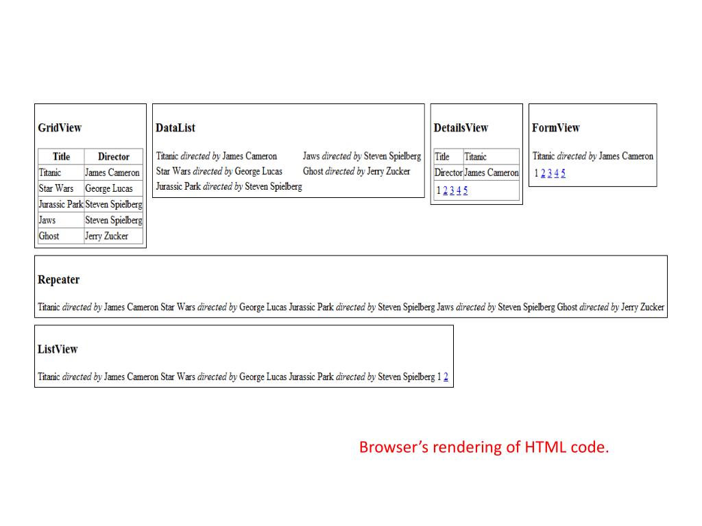The image size is (702, 526).
Task: Click Jaws in the Repeater line
Action: (x=445, y=308)
